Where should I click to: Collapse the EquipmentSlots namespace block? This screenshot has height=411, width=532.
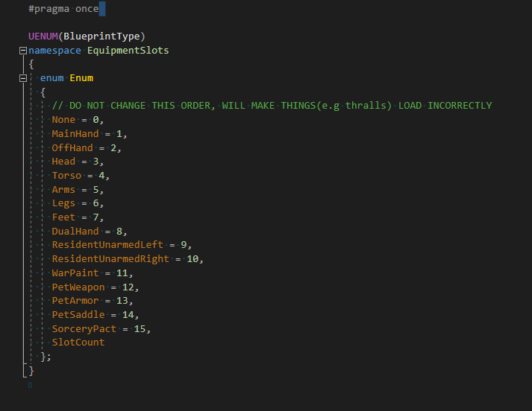pyautogui.click(x=22, y=51)
